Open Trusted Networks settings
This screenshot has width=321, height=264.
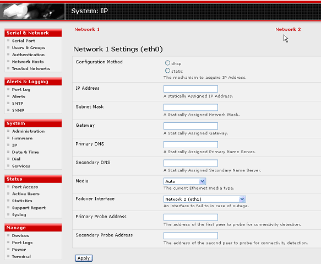(x=31, y=69)
